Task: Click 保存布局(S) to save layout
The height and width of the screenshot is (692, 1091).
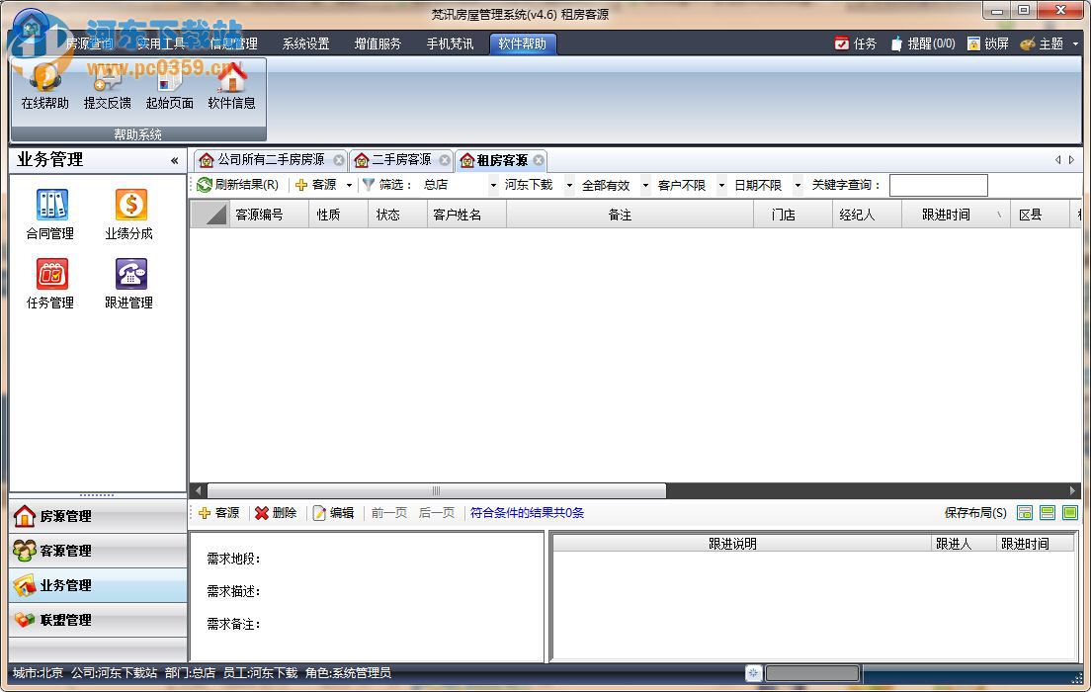Action: click(x=976, y=513)
